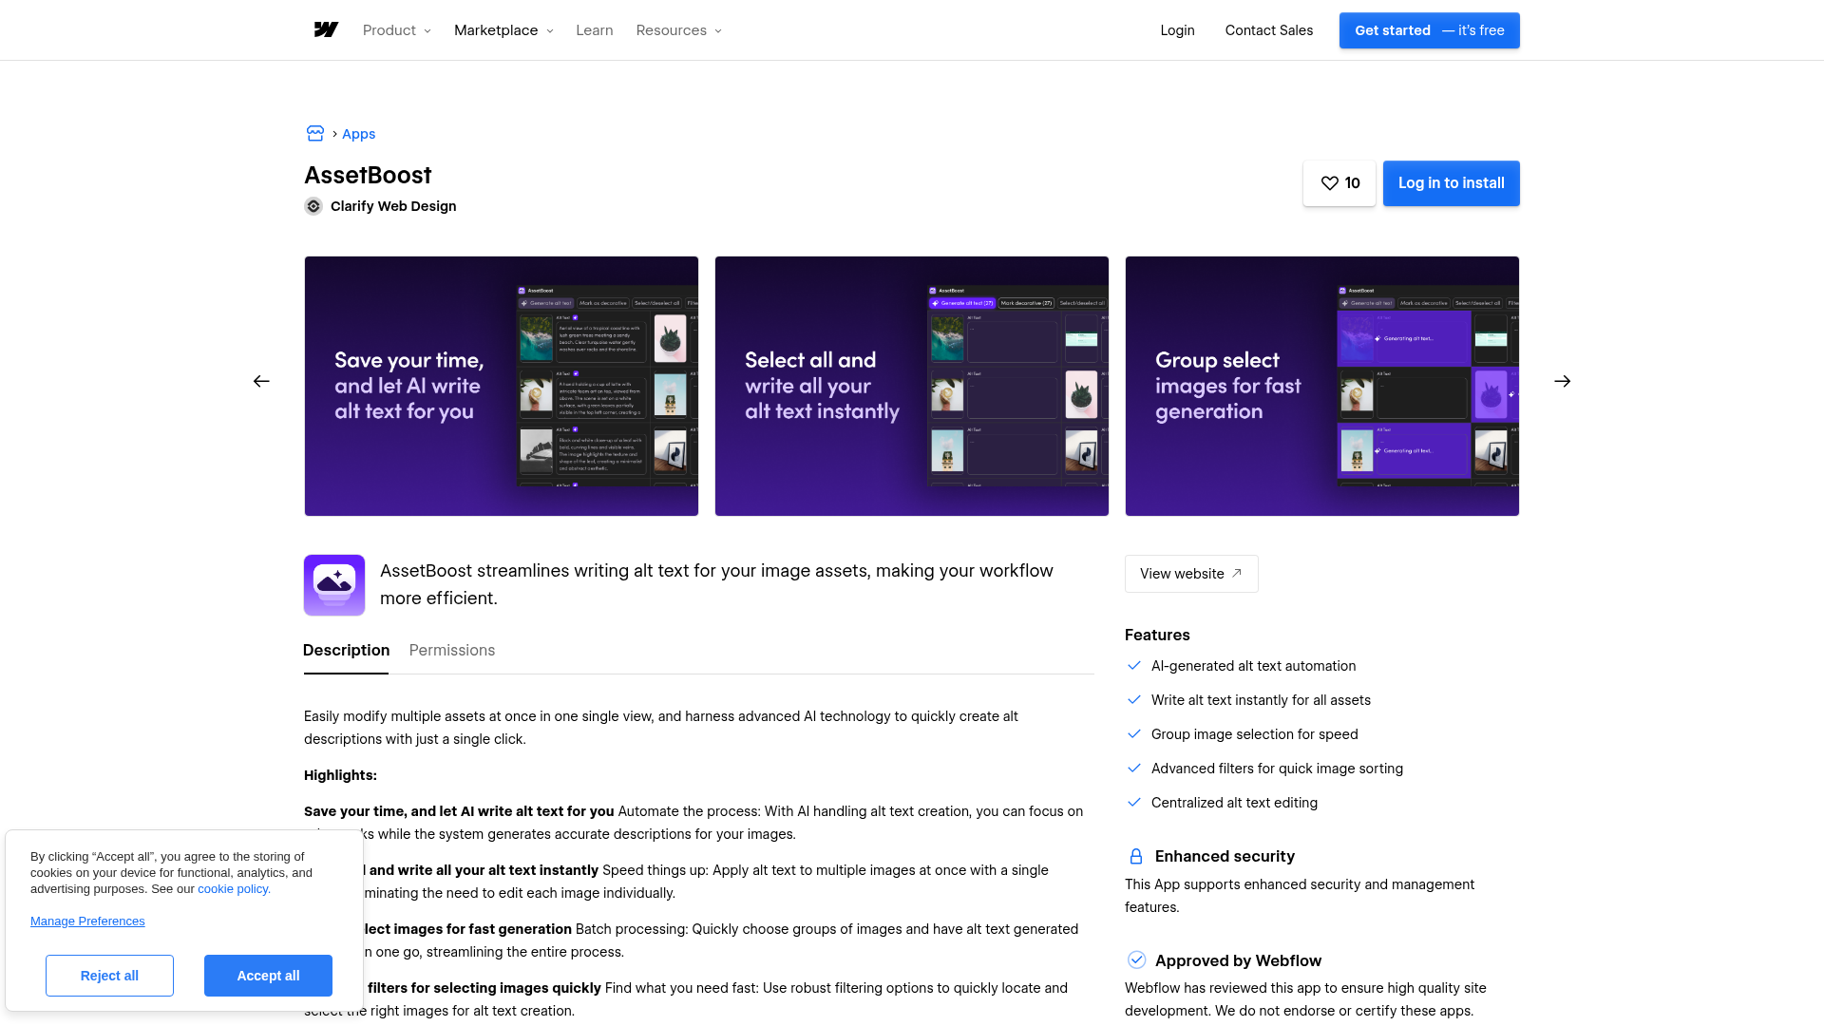This screenshot has width=1824, height=1026.
Task: Click the marketplace home breadcrumb icon
Action: tap(315, 134)
